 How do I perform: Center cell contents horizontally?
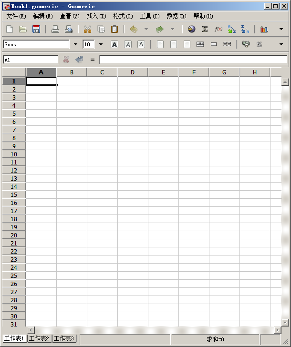(173, 44)
